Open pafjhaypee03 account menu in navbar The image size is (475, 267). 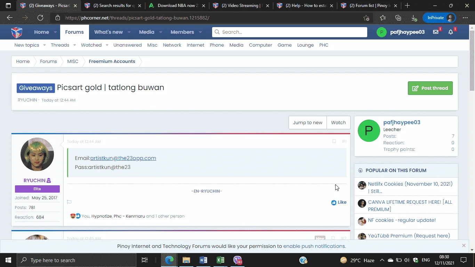[401, 32]
